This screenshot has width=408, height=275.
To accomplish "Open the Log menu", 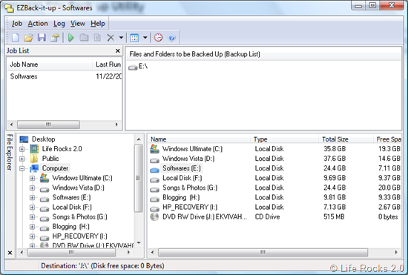I will coord(59,24).
